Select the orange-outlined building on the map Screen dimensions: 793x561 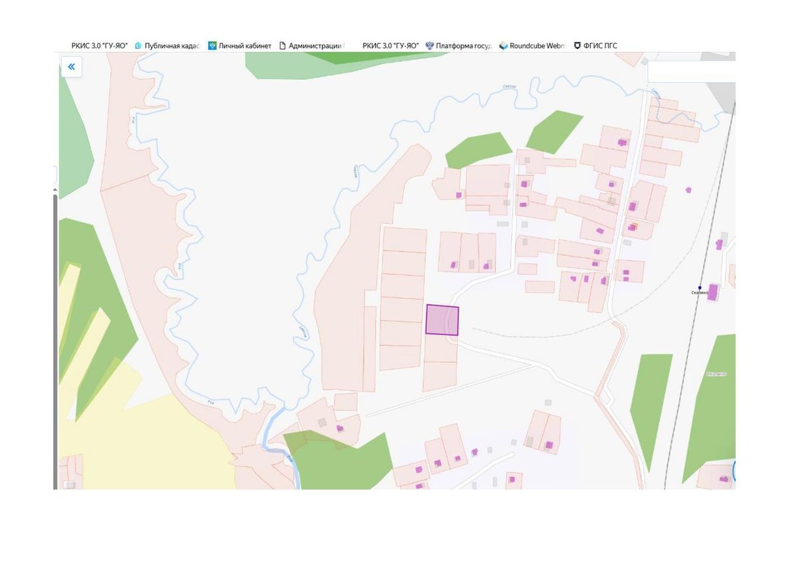(x=634, y=227)
